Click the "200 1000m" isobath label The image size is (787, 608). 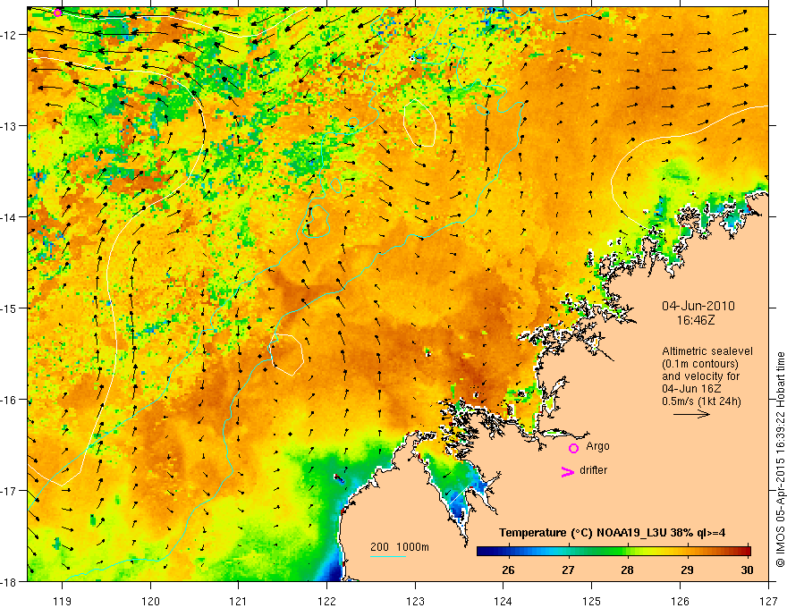tap(400, 547)
